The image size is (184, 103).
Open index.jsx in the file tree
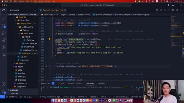tap(24, 60)
